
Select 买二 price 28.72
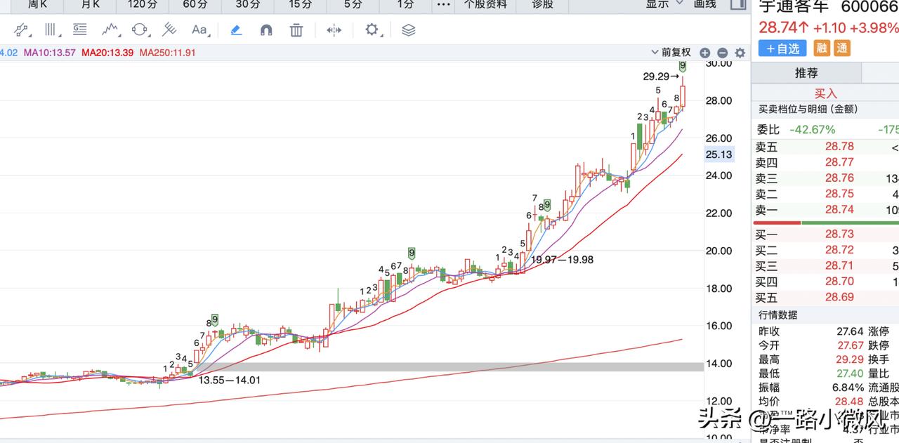pos(839,250)
